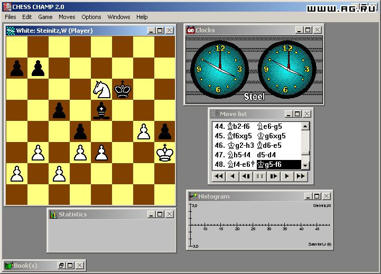Select move 44 black bishop e6-g5
This screenshot has height=274, width=381.
pyautogui.click(x=270, y=127)
